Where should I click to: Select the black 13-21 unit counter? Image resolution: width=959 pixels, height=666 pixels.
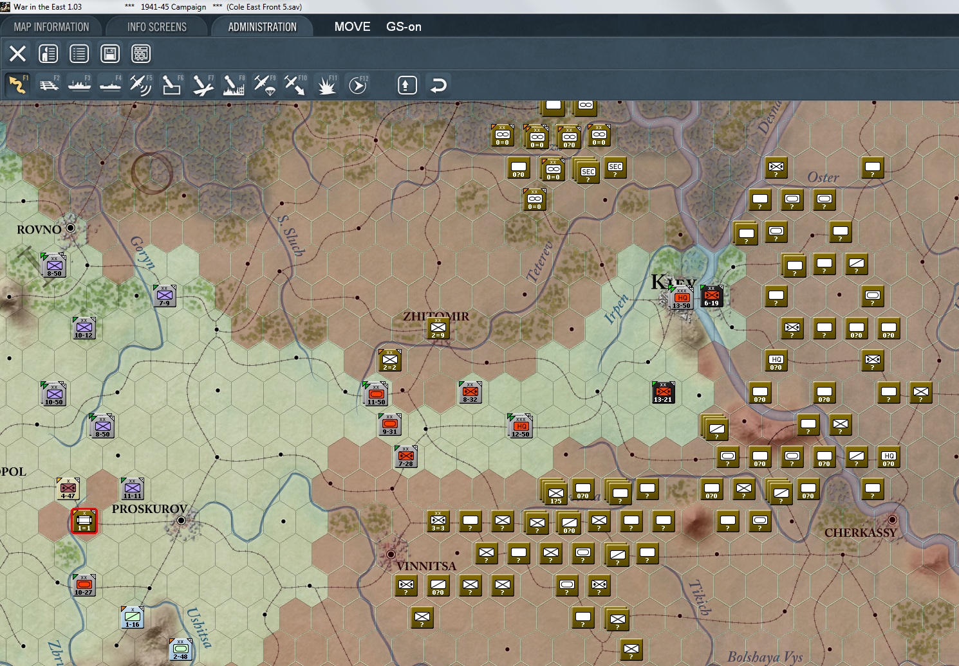(664, 392)
